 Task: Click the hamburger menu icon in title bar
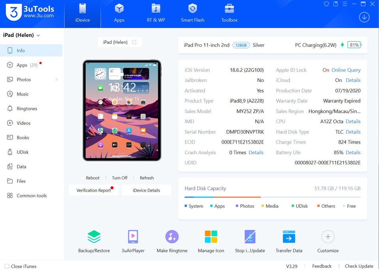coord(345,4)
